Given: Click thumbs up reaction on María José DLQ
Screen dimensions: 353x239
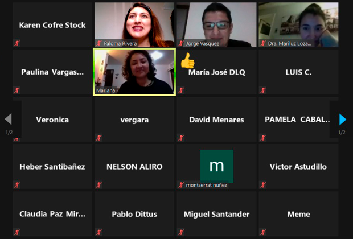Looking at the screenshot, I should (187, 60).
